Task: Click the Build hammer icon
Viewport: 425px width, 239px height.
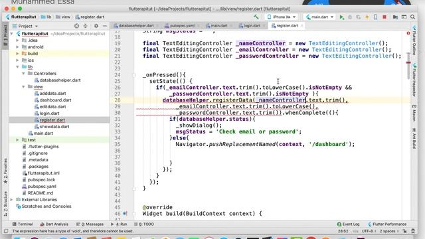Action: 256,17
